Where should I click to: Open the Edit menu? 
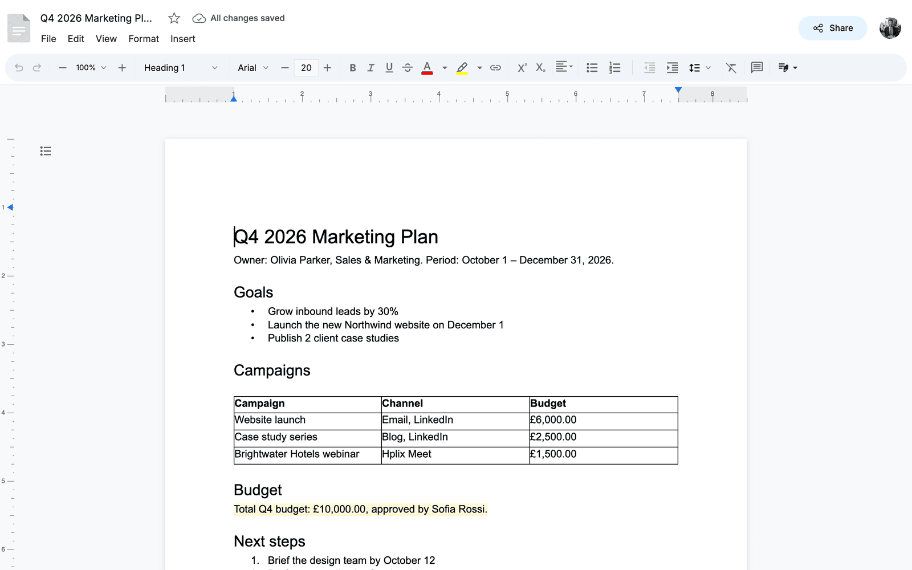76,39
